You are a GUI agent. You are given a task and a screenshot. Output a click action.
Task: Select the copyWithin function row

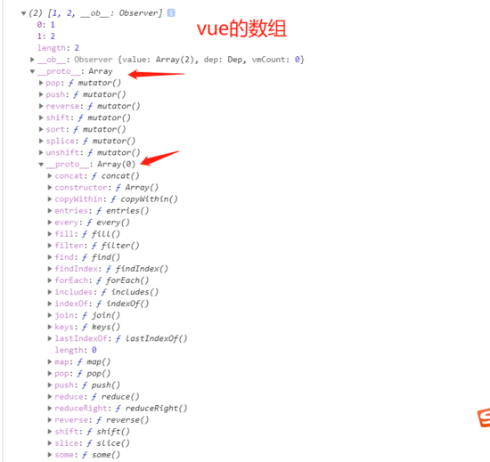click(112, 199)
